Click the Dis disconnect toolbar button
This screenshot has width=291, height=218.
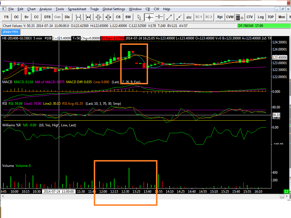coord(67,17)
